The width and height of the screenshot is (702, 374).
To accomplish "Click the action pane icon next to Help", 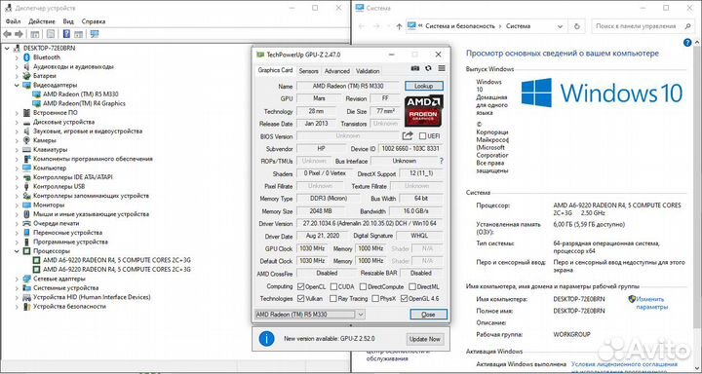I will coord(78,34).
